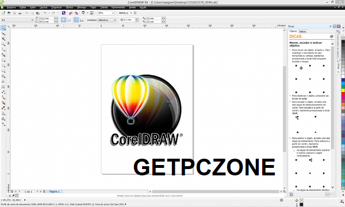This screenshot has height=207, width=345.
Task: Select the Color Eyedropper tool
Action: pos(3,108)
